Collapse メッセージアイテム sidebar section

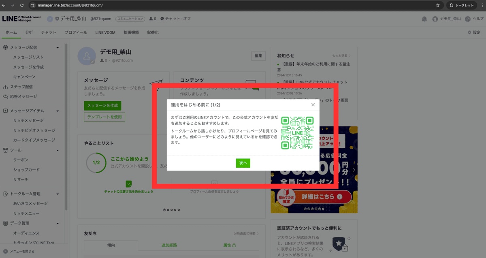[x=58, y=111]
